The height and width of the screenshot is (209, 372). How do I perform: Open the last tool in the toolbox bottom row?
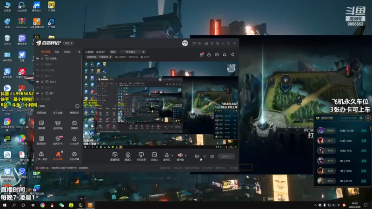coord(74,156)
